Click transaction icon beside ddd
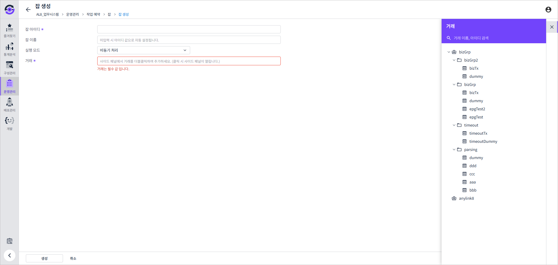Viewport: 558px width, 265px height. point(465,166)
